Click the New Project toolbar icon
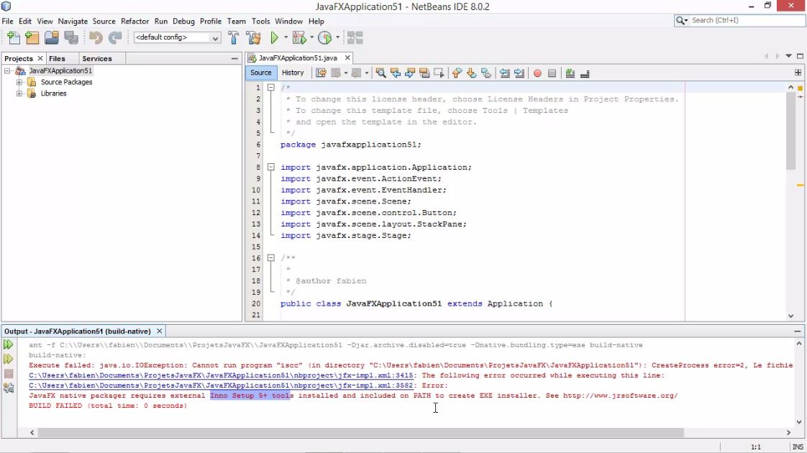This screenshot has width=807, height=453. coord(32,38)
